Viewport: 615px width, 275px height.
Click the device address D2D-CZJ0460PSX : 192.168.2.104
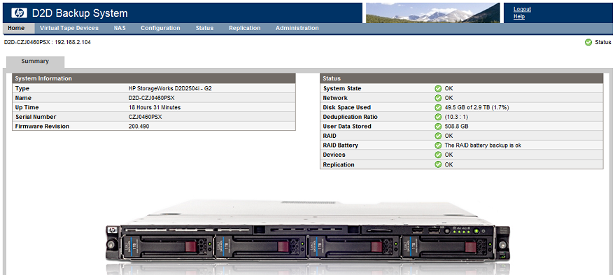click(x=47, y=43)
